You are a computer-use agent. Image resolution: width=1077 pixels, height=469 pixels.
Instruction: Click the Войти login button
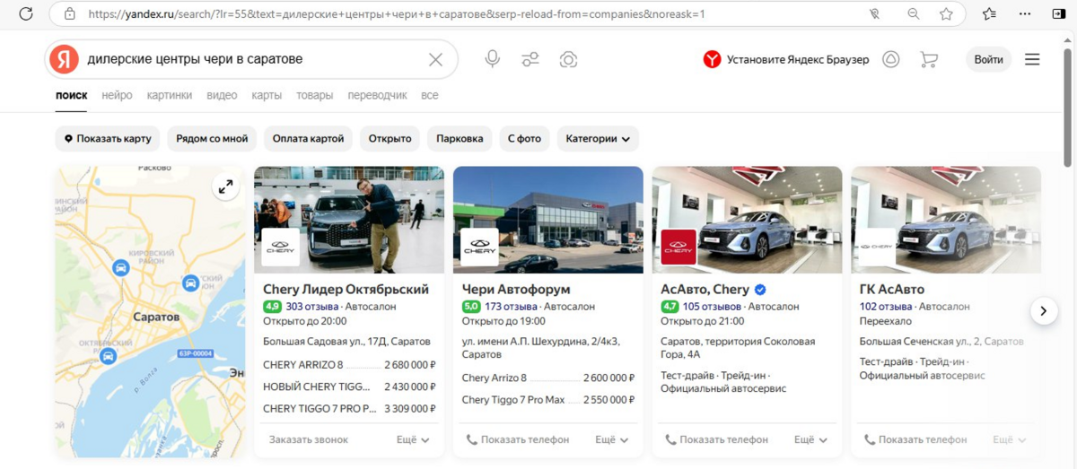988,59
